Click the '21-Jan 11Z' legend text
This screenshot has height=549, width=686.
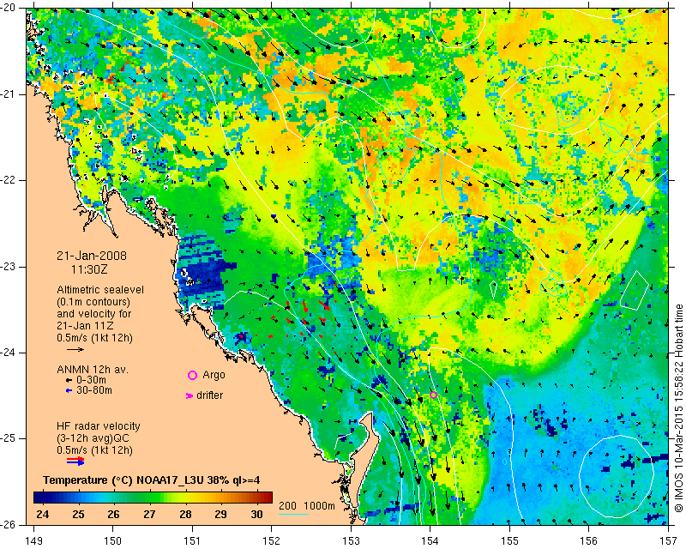(84, 326)
